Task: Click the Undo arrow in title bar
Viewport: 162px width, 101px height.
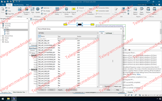Action: (x=16, y=2)
